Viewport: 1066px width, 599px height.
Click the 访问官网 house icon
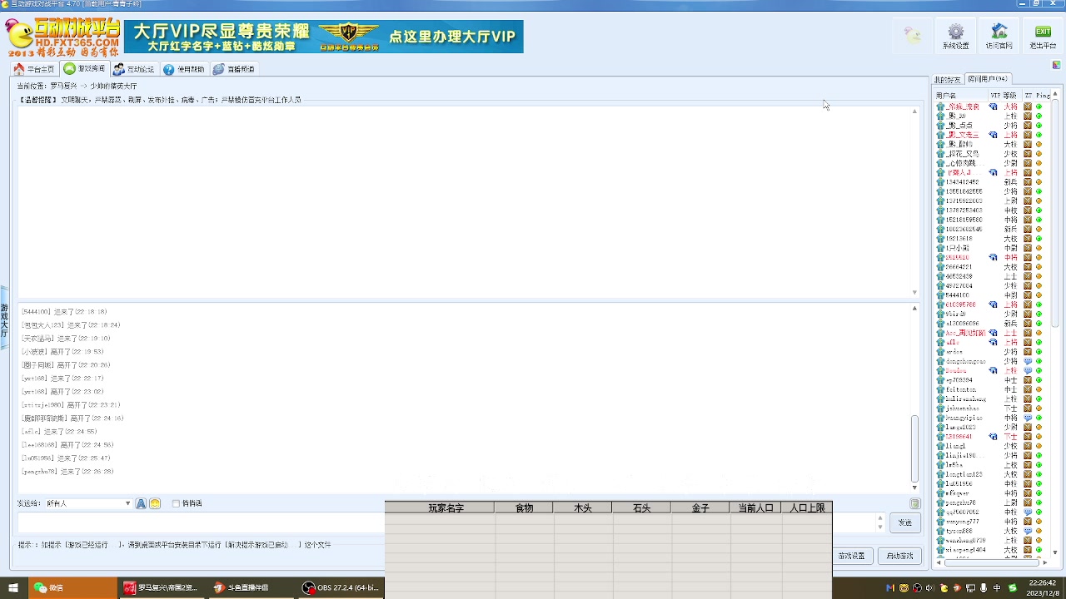tap(999, 37)
